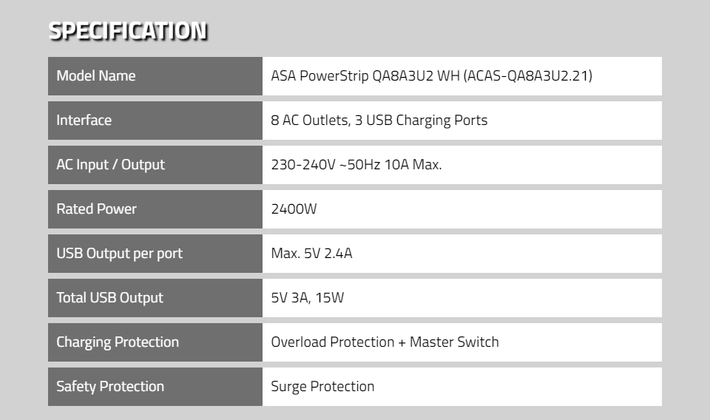Click the white Safety Protection value row
The width and height of the screenshot is (710, 420).
[x=461, y=387]
